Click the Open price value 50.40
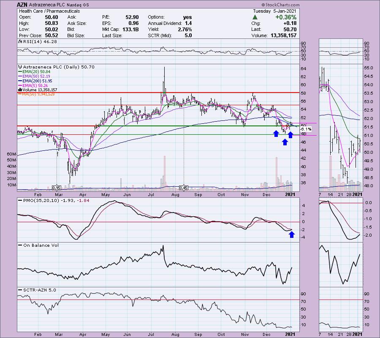This screenshot has height=338, width=380. 52,17
